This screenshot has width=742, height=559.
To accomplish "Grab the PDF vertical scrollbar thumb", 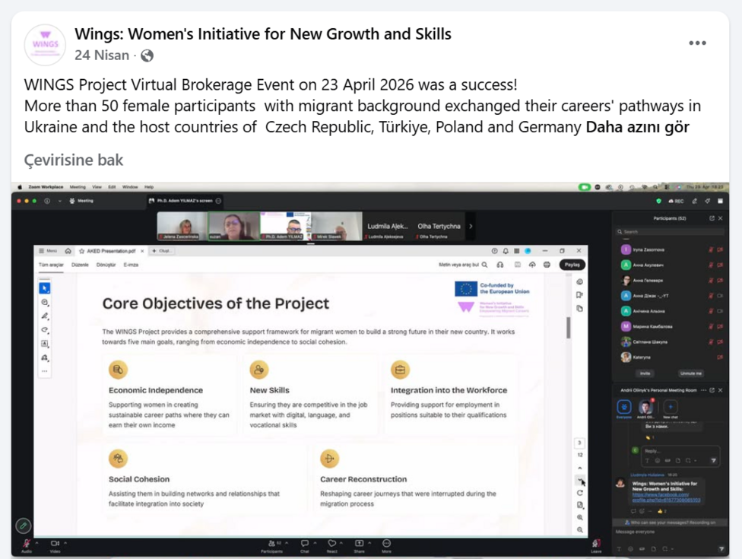I will pyautogui.click(x=569, y=328).
